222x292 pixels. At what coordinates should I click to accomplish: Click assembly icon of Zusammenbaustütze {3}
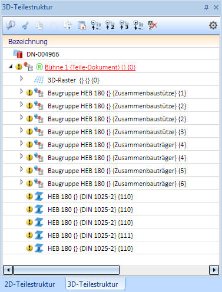point(39,131)
